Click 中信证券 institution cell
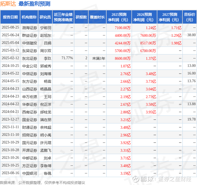The width and height of the screenshot is (197, 185). pos(30,74)
